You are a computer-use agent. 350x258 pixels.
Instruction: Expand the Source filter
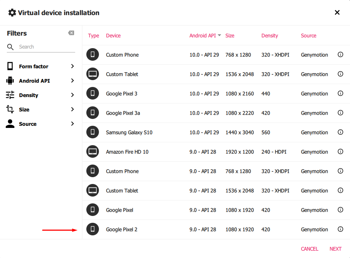click(x=72, y=124)
